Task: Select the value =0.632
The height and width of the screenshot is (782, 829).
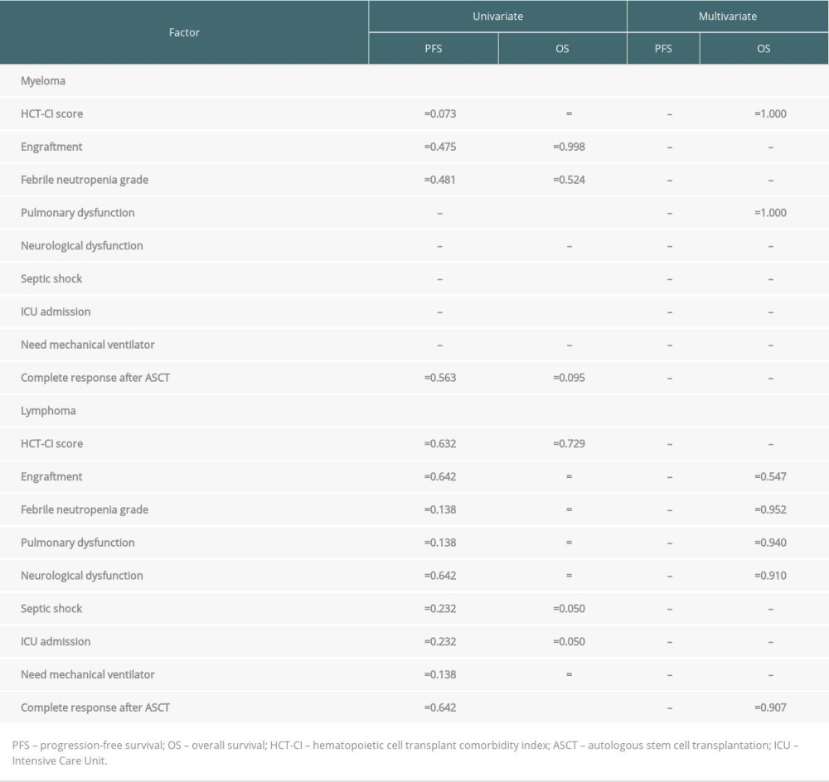Action: (440, 443)
